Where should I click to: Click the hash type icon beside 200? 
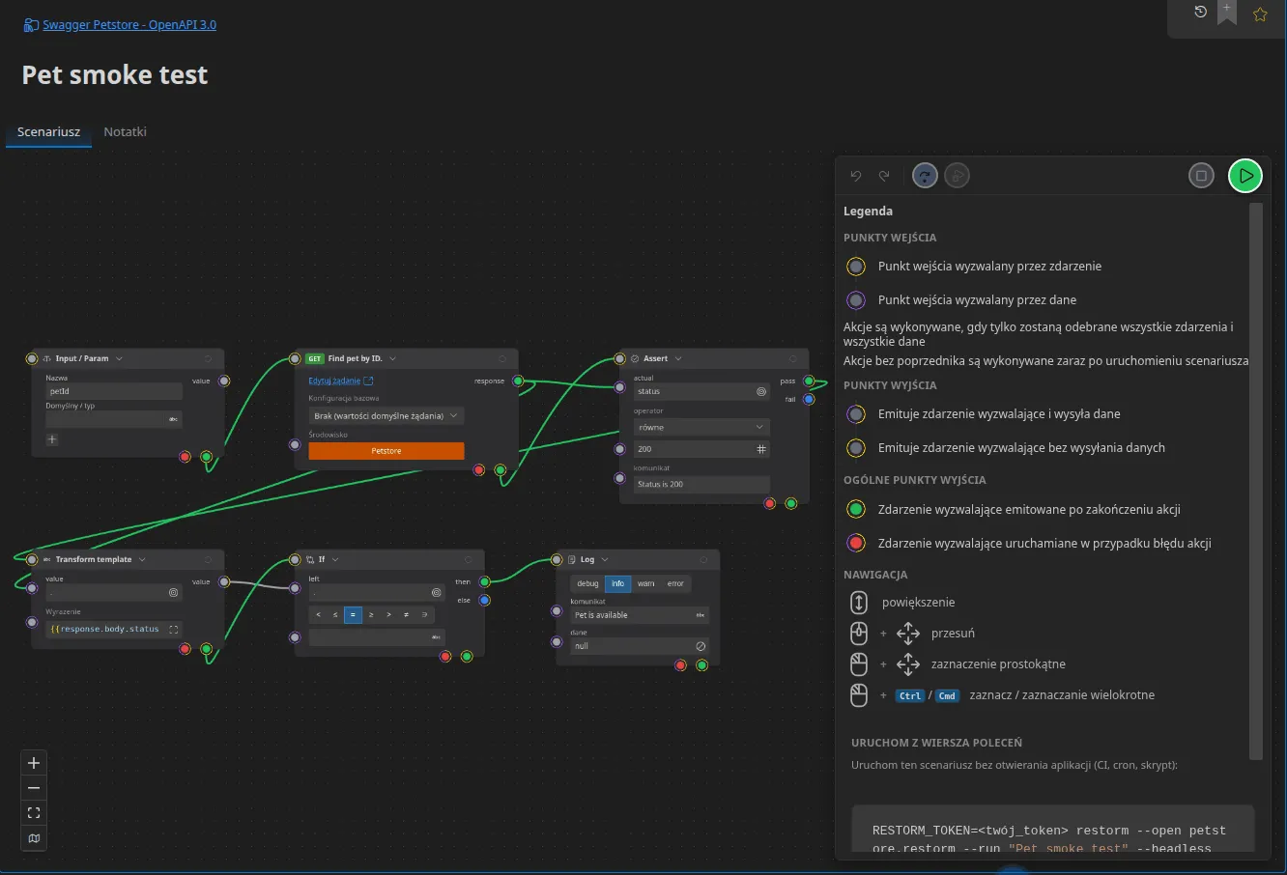tap(761, 449)
